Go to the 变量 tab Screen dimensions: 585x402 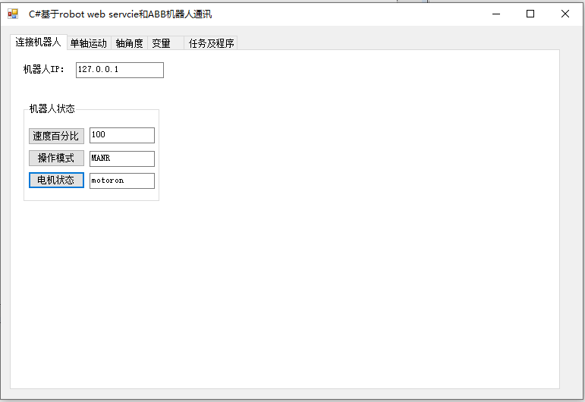(165, 43)
